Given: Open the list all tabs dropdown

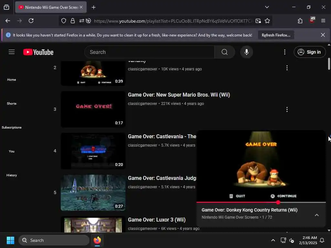Looking at the screenshot, I should pos(267,7).
